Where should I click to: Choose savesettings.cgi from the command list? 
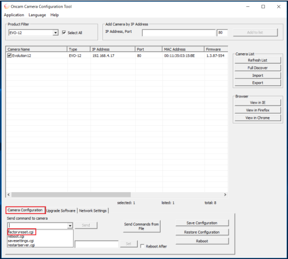tap(21, 241)
